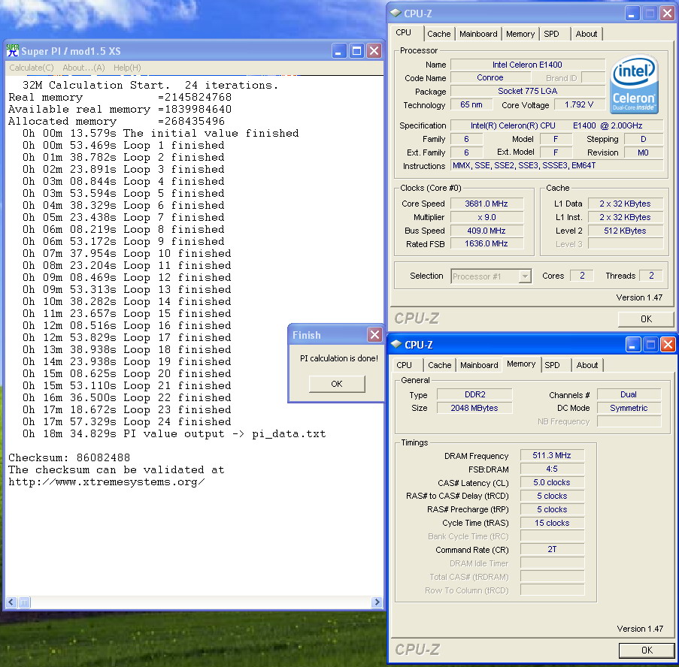Click the Intel Celeron logo badge
Screen dimensions: 679x667
click(634, 84)
